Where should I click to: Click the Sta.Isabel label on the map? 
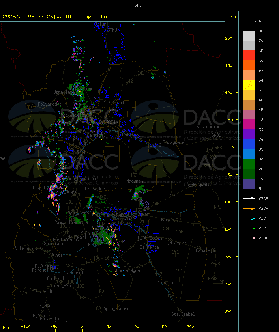[183, 314]
